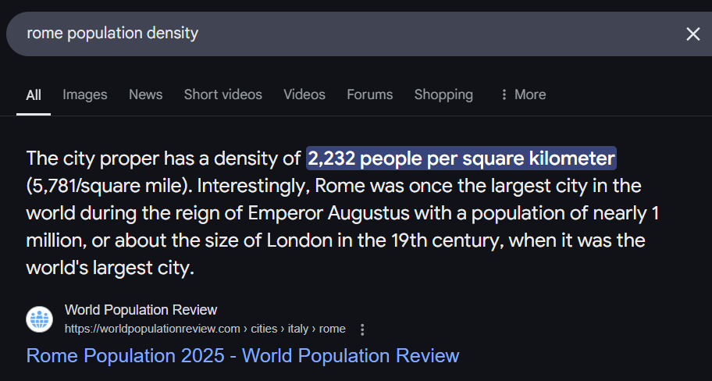Click the worldpopulationreview.com breadcrumb URL
The image size is (712, 381).
pos(205,329)
